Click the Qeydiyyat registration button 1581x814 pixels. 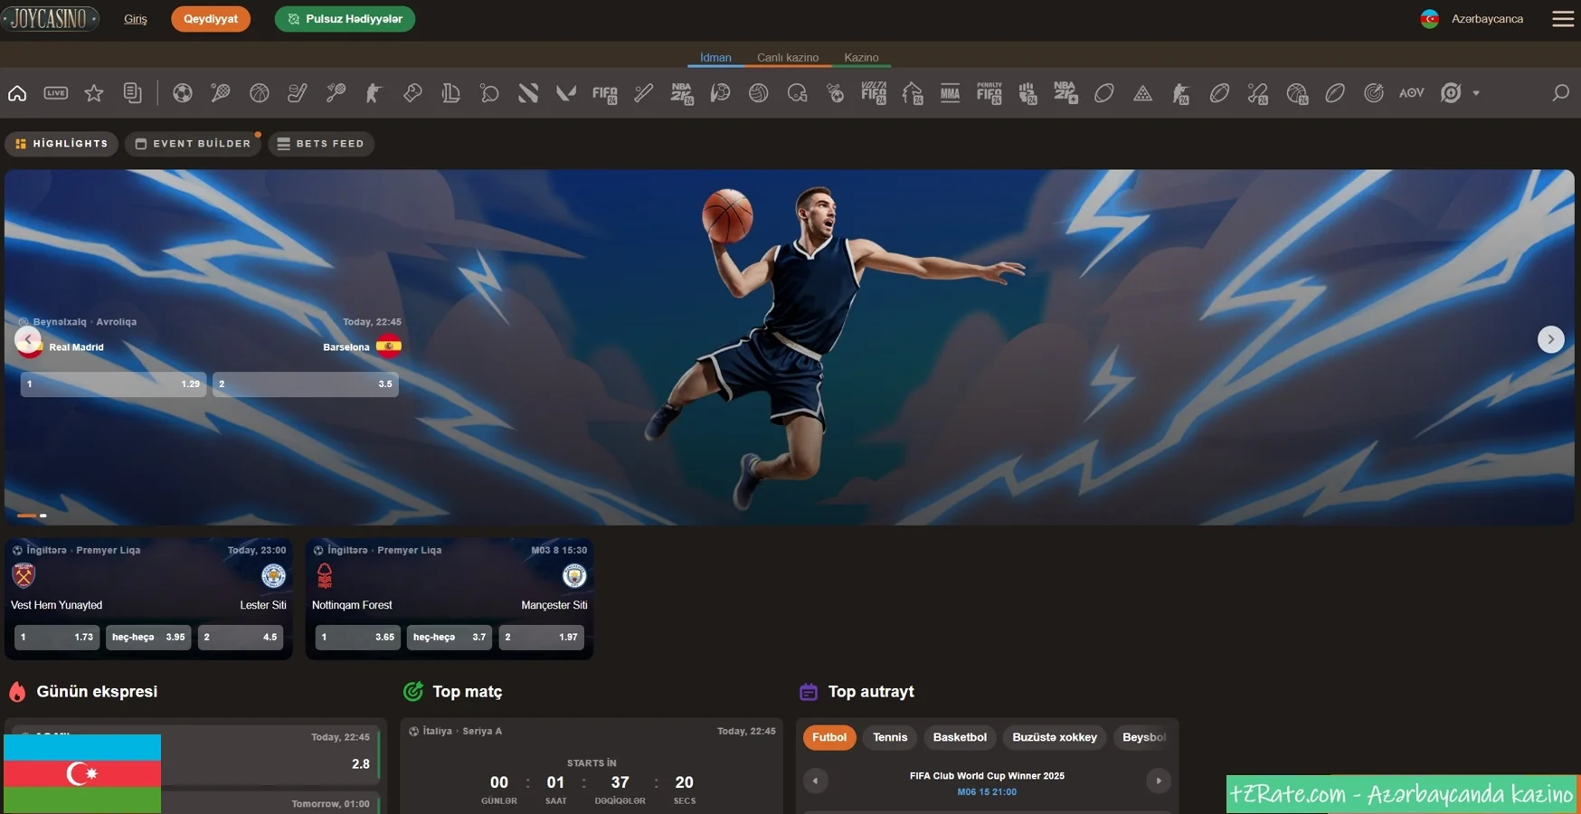(x=211, y=19)
